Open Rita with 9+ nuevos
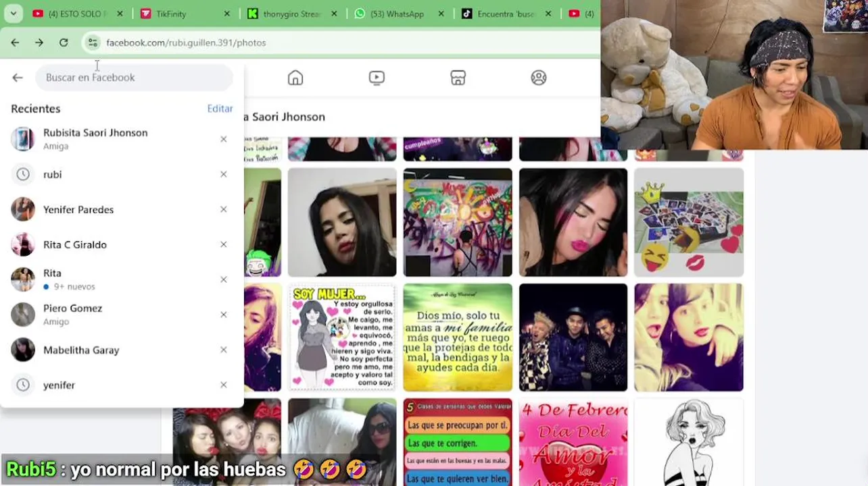 coord(122,279)
